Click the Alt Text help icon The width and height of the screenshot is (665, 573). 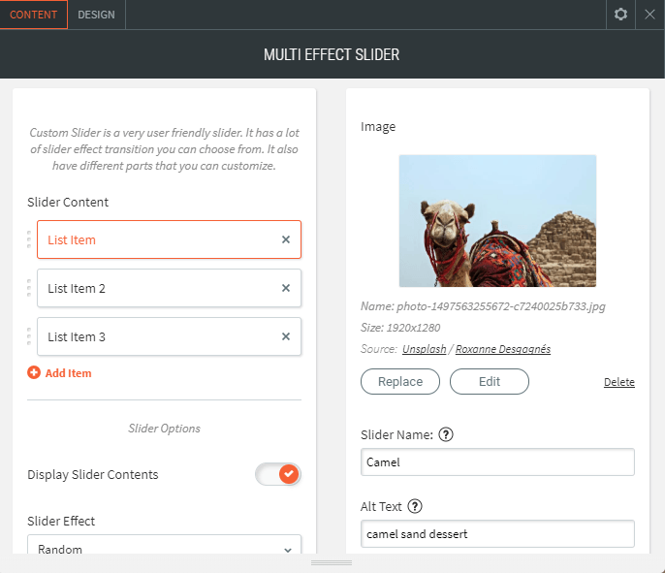click(x=416, y=506)
